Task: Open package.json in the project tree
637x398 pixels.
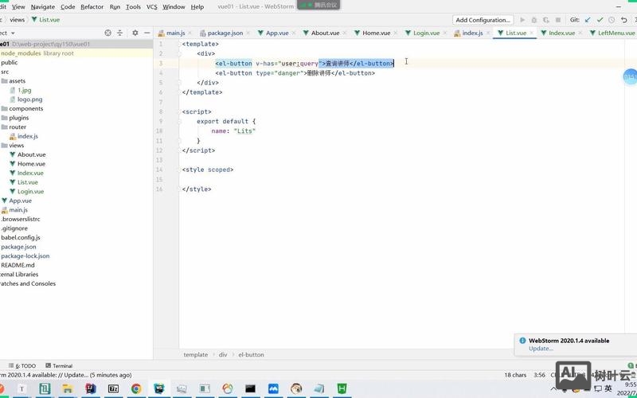Action: click(x=18, y=247)
